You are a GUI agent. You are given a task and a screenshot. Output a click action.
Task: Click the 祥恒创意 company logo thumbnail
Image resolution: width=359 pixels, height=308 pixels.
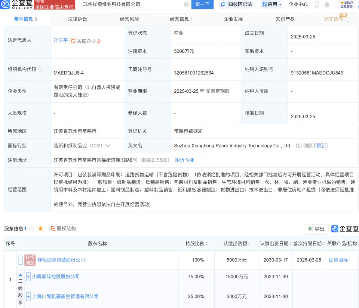coord(30,260)
